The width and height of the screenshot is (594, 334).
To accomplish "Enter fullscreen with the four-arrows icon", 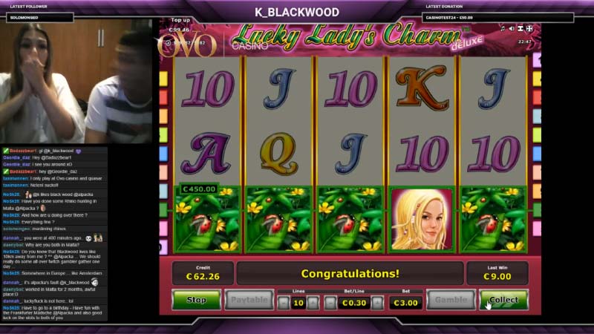I will 529,29.
